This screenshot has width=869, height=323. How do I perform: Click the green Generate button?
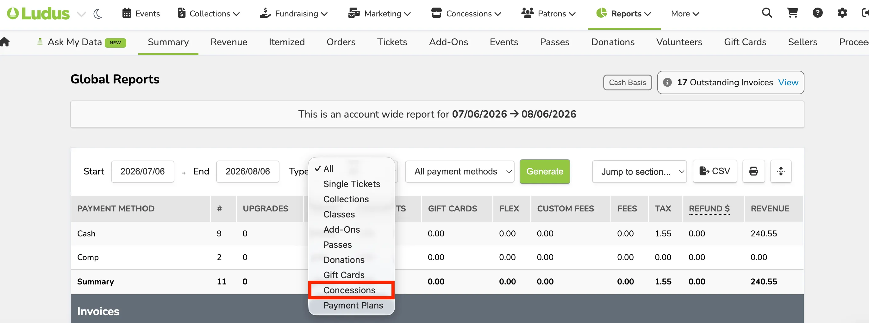coord(545,171)
